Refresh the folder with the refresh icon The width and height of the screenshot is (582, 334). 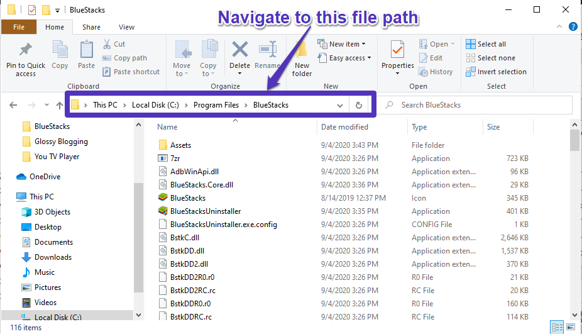(358, 105)
